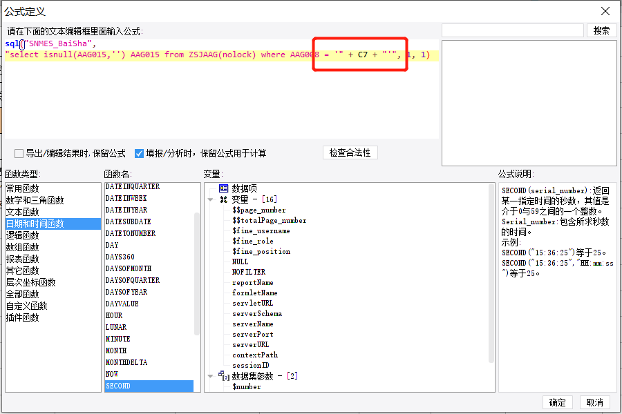Click the 变量 node icon
The height and width of the screenshot is (414, 622).
(x=224, y=199)
